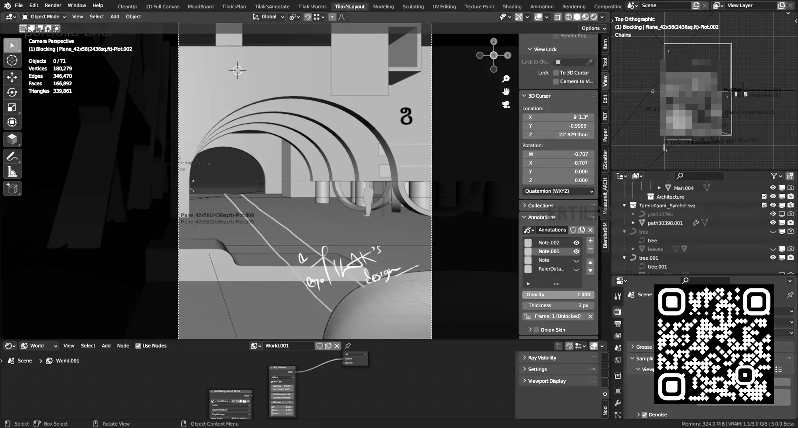Uncheck the Use Nodes checkbox
The width and height of the screenshot is (798, 428).
coord(138,346)
